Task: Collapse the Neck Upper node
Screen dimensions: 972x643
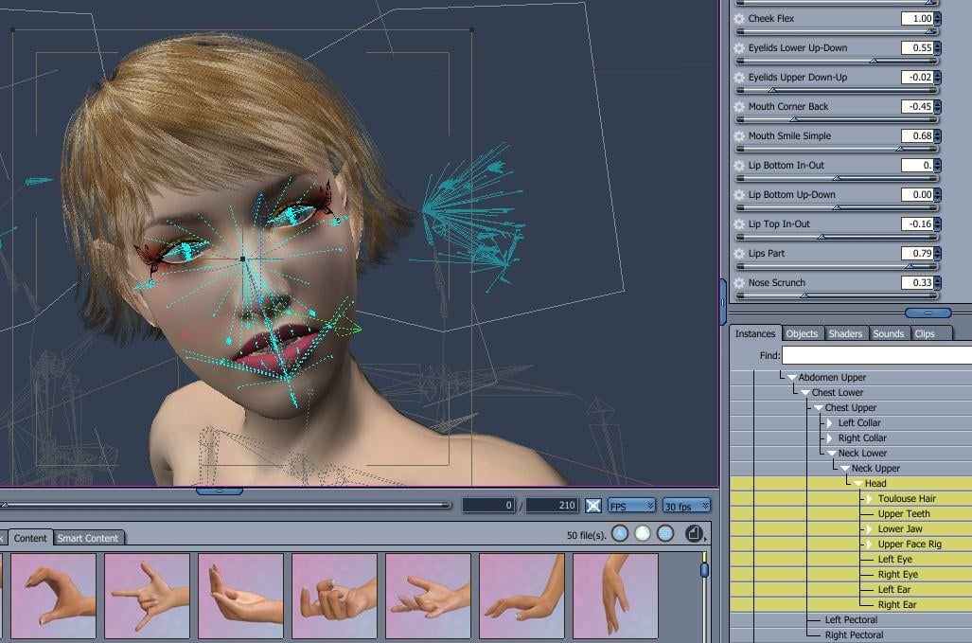Action: click(x=845, y=469)
